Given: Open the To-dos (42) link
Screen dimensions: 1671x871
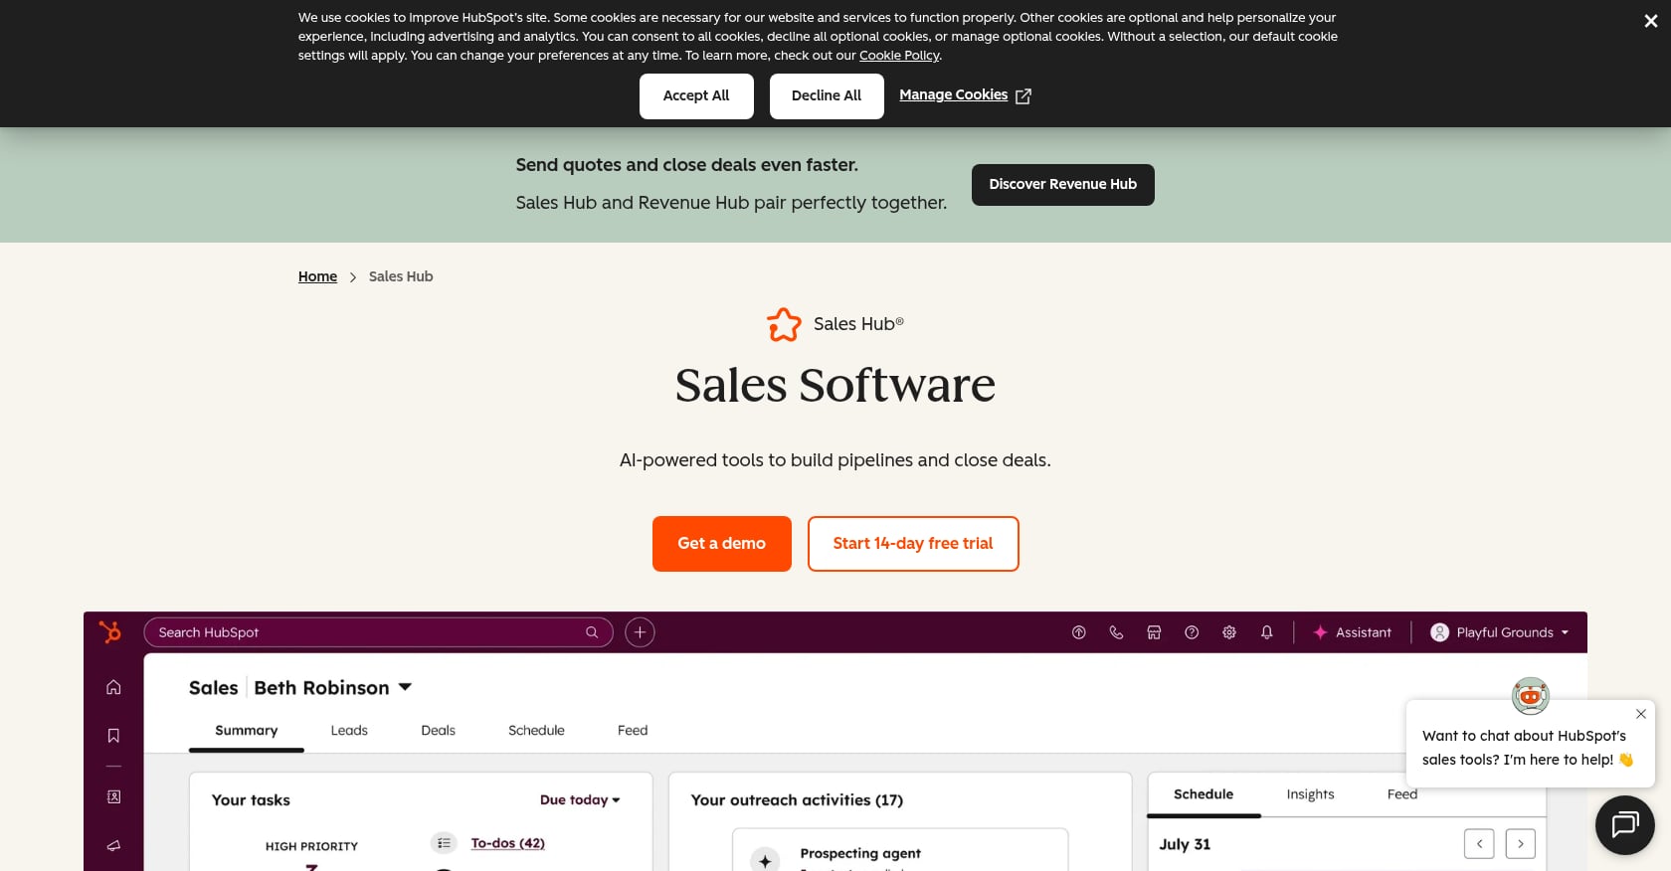Looking at the screenshot, I should tap(507, 843).
